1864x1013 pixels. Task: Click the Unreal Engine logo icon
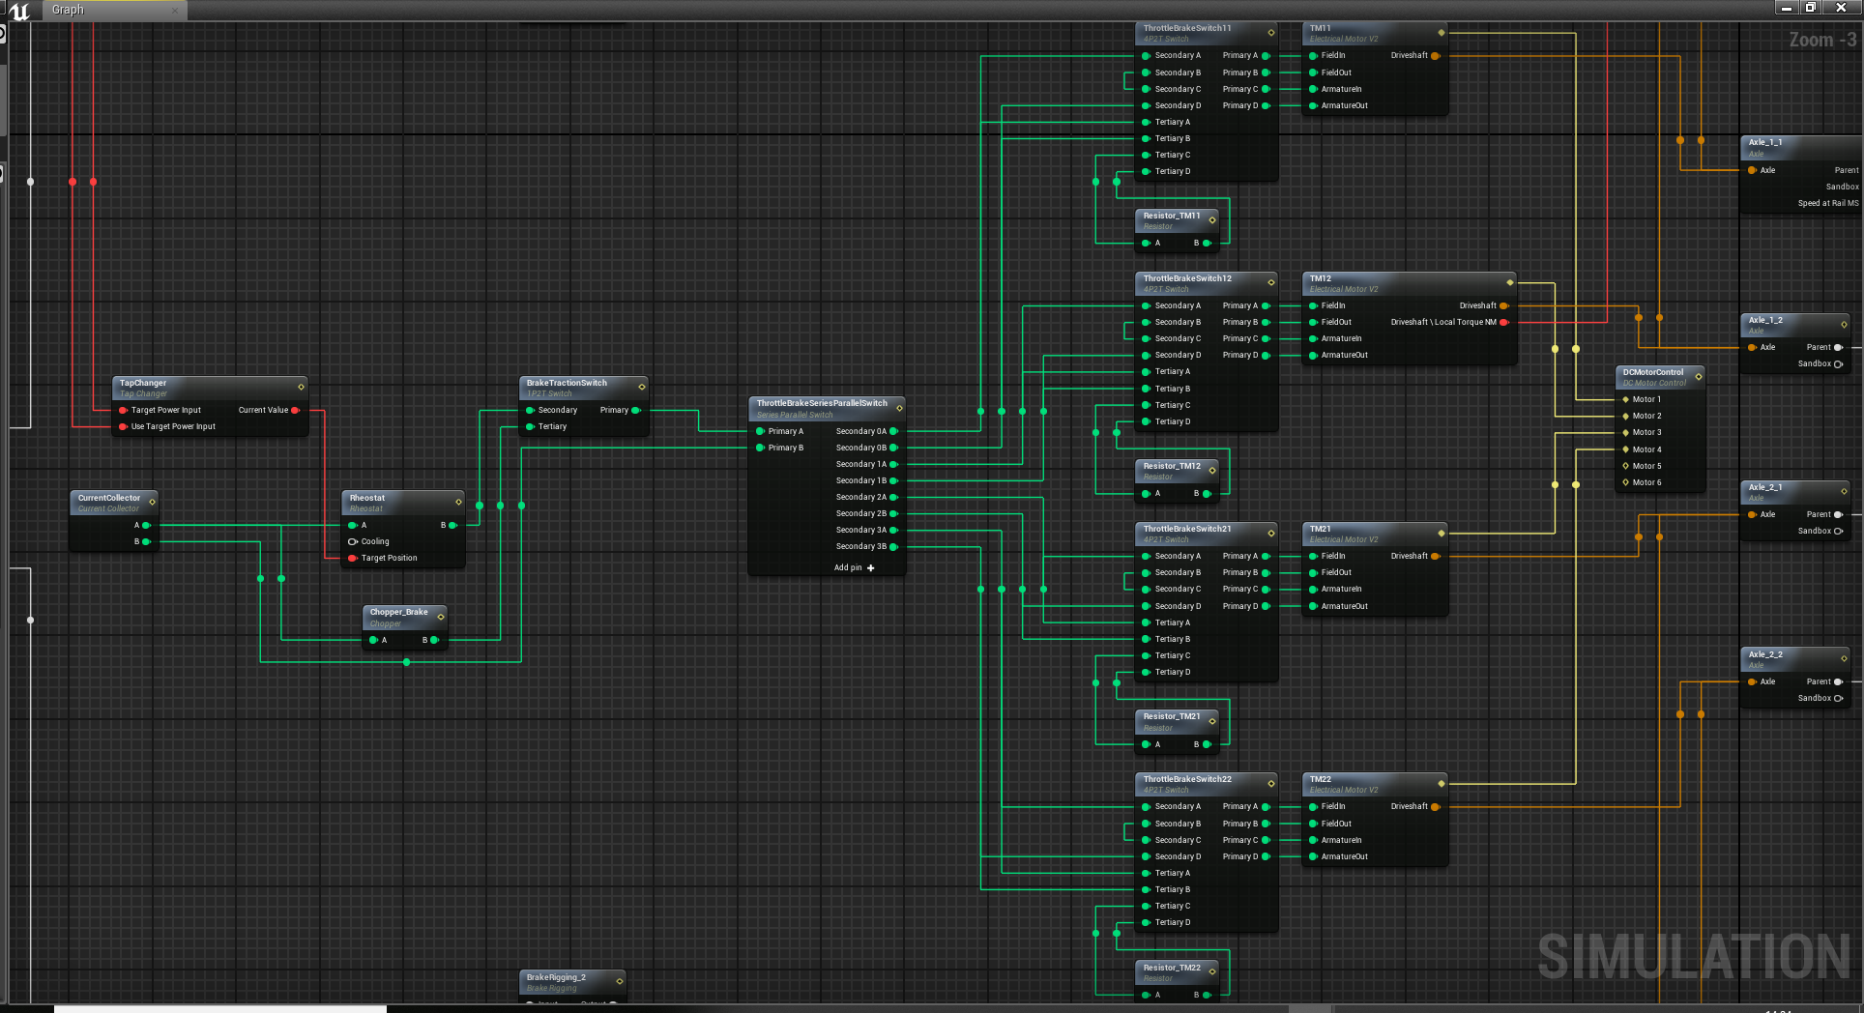click(x=19, y=11)
